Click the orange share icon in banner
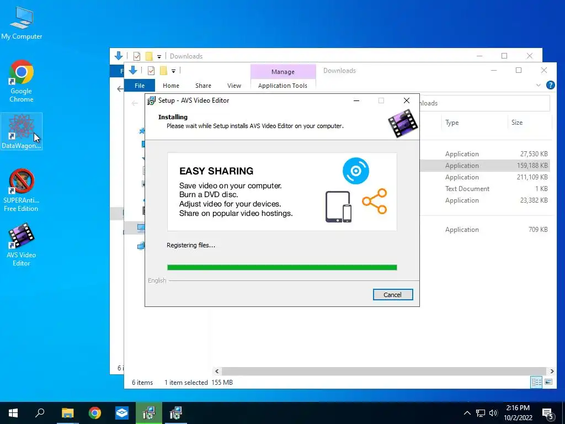This screenshot has width=565, height=424. [375, 201]
